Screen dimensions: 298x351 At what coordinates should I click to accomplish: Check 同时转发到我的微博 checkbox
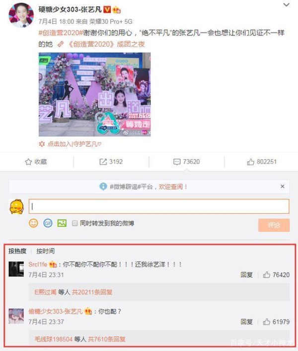(x=74, y=223)
